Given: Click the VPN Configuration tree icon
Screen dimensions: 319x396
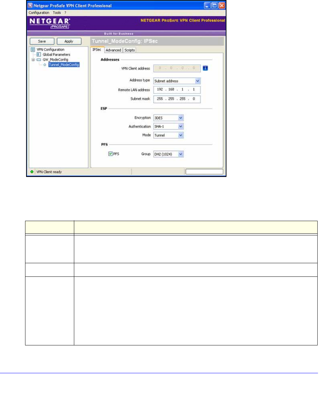Looking at the screenshot, I should [33, 50].
